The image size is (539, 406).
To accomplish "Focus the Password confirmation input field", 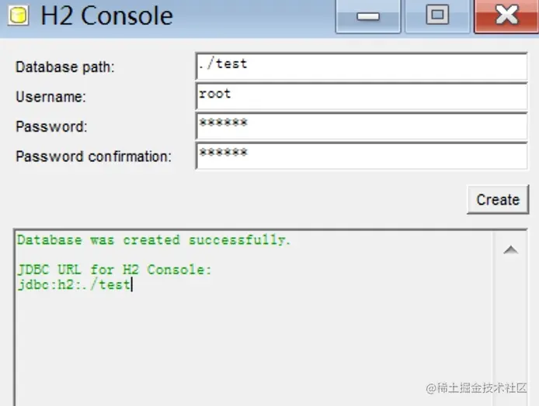I will coord(361,156).
